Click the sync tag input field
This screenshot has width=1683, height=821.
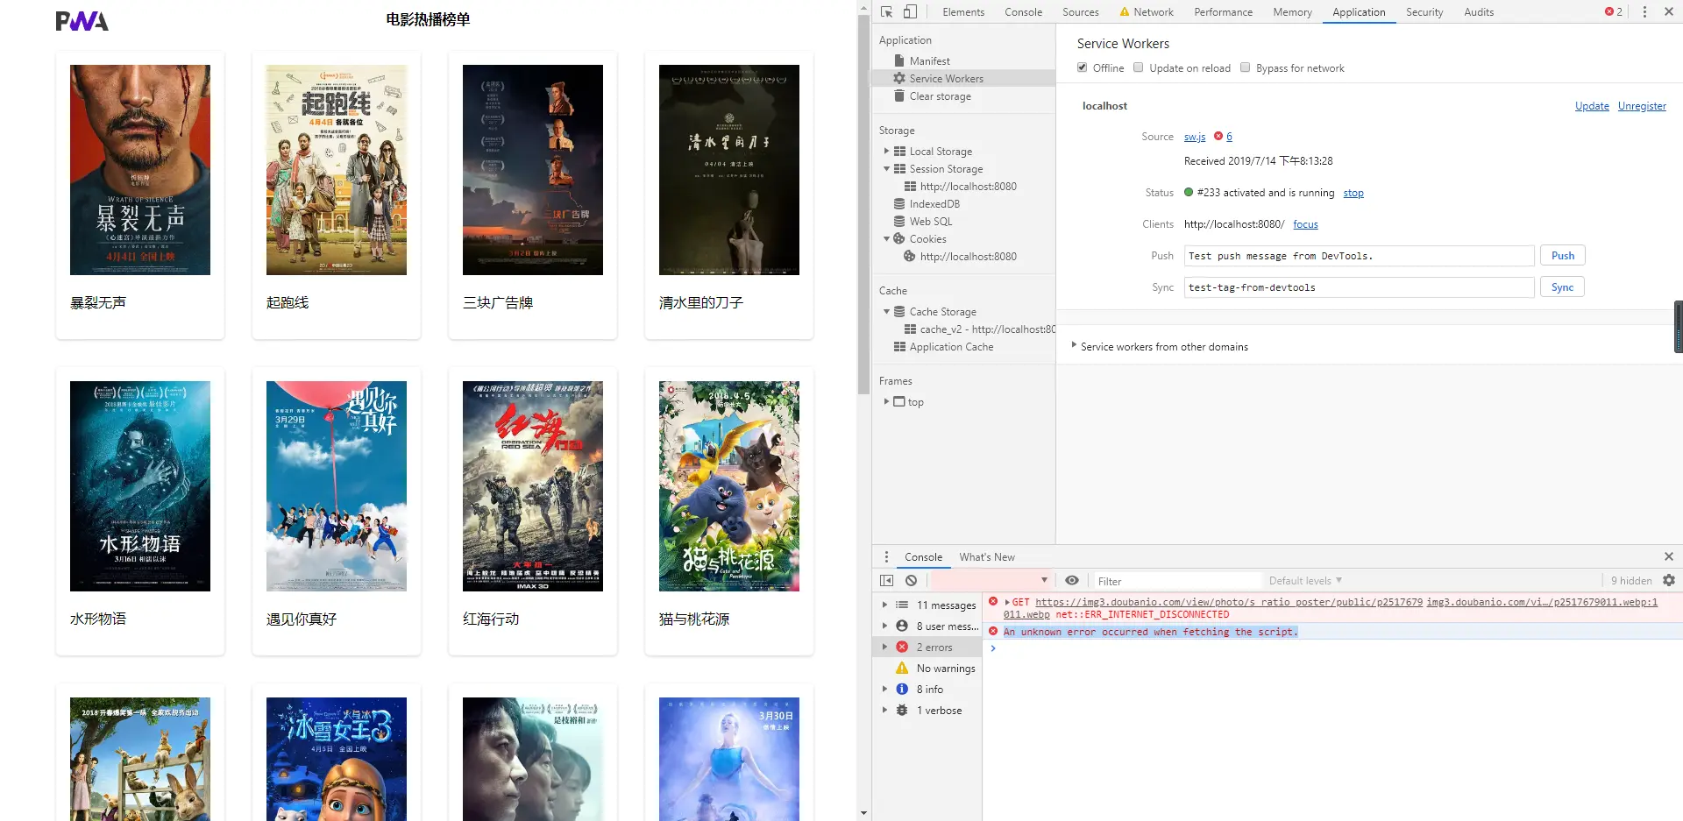pyautogui.click(x=1359, y=287)
